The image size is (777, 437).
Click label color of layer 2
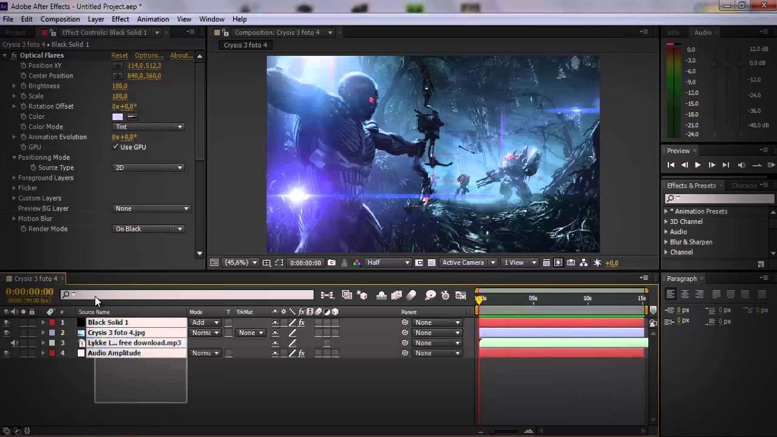[x=52, y=333]
